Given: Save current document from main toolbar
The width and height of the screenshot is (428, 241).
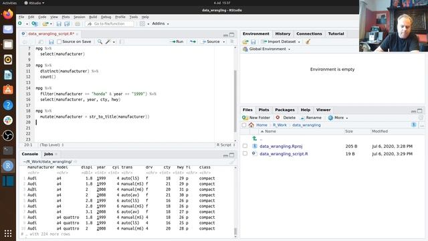Looking at the screenshot, I should point(59,24).
